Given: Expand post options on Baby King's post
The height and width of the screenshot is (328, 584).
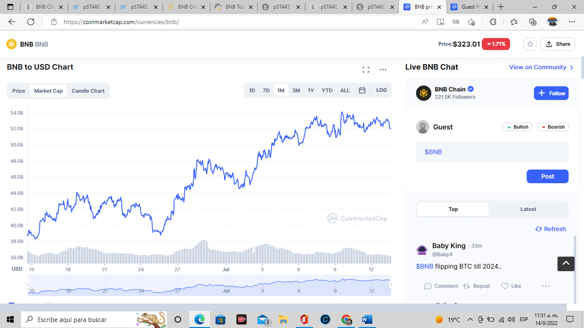Looking at the screenshot, I should pyautogui.click(x=546, y=286).
